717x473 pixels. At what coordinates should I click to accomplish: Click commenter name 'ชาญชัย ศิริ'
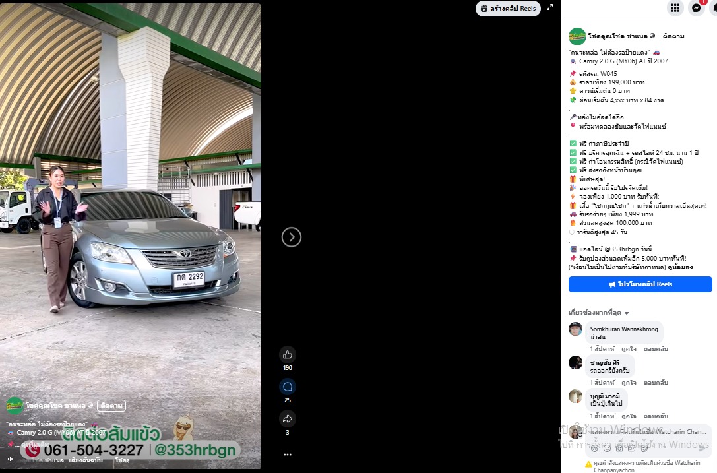pyautogui.click(x=604, y=363)
